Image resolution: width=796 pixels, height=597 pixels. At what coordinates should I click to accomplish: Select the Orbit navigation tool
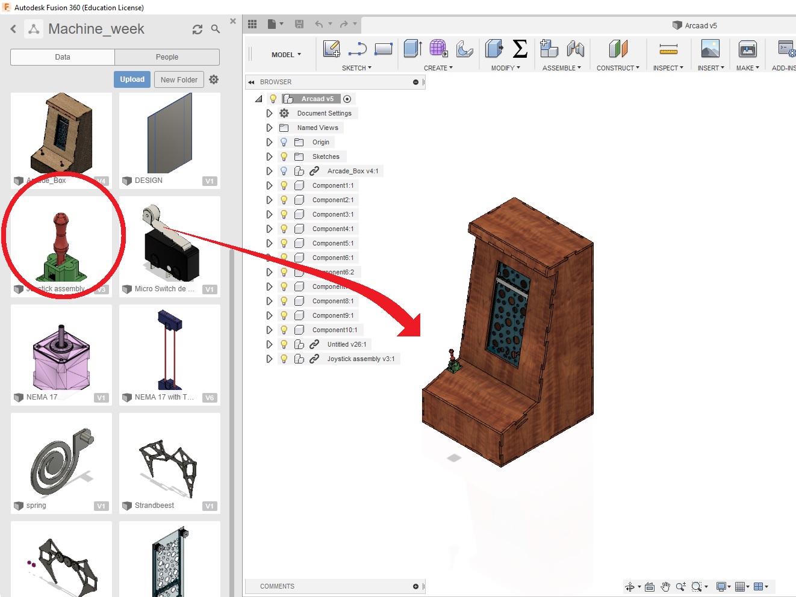coord(630,587)
